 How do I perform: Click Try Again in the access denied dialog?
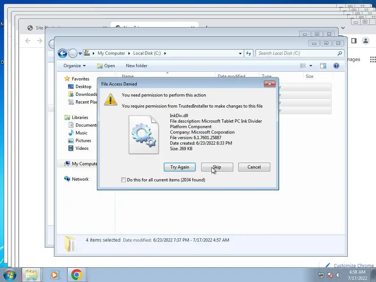click(180, 167)
